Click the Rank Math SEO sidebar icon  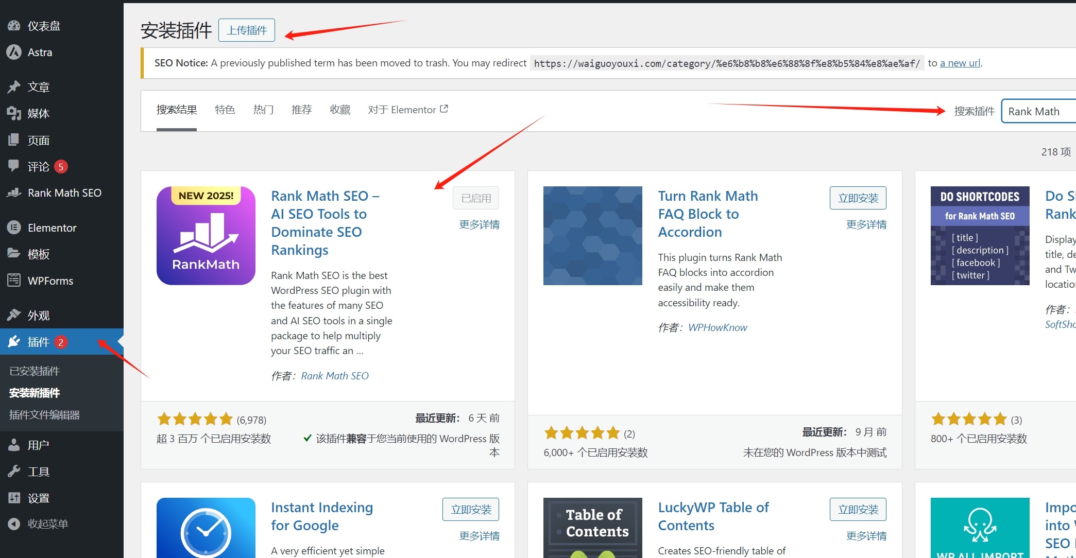pos(14,193)
